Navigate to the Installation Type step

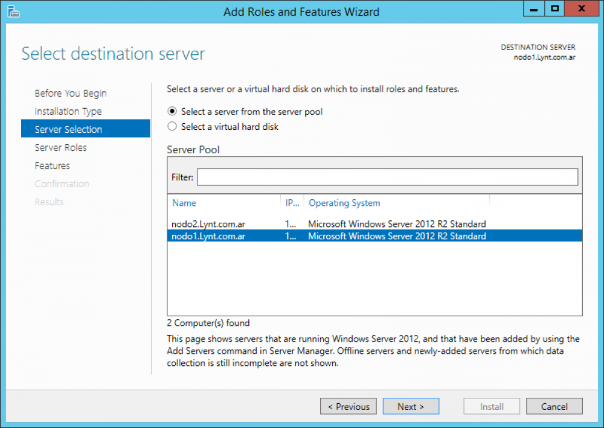click(68, 111)
